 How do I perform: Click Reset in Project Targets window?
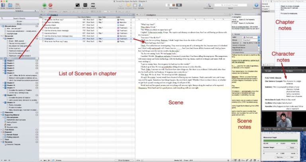[292, 148]
